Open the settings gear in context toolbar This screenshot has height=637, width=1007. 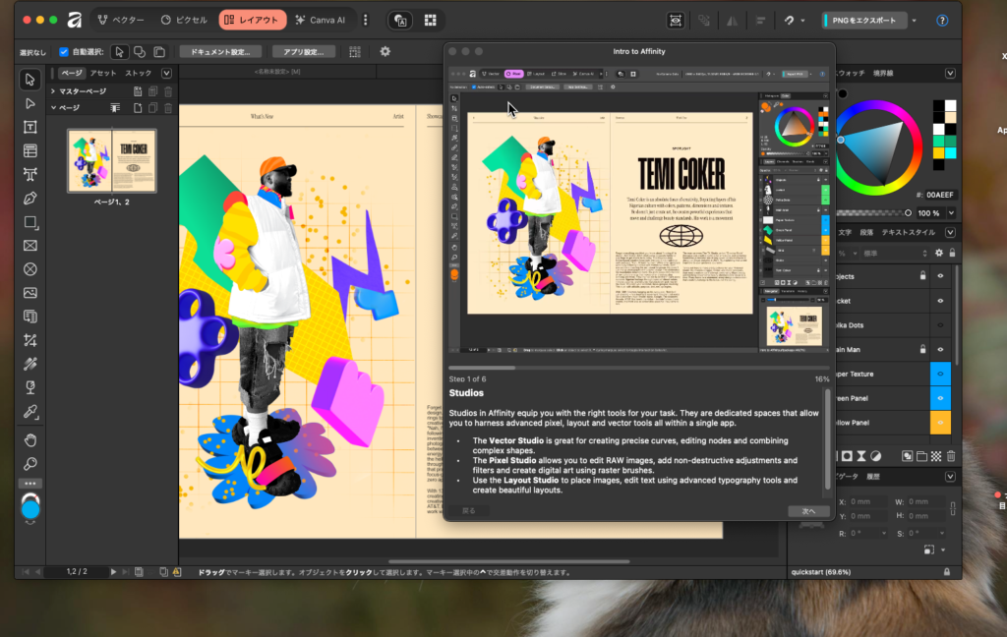coord(385,51)
